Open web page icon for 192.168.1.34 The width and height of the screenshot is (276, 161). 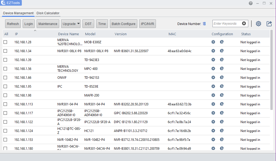coord(222,51)
